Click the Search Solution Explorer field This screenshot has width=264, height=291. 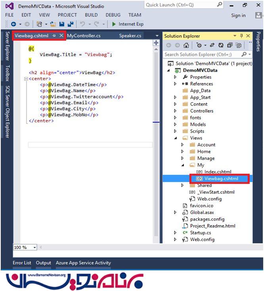pos(203,54)
